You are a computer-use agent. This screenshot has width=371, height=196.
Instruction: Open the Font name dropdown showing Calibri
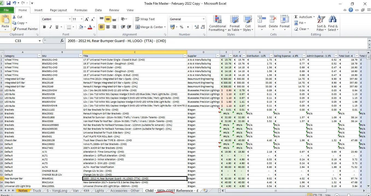click(70, 19)
